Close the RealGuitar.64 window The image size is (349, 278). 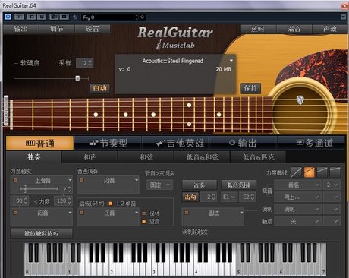(x=344, y=5)
